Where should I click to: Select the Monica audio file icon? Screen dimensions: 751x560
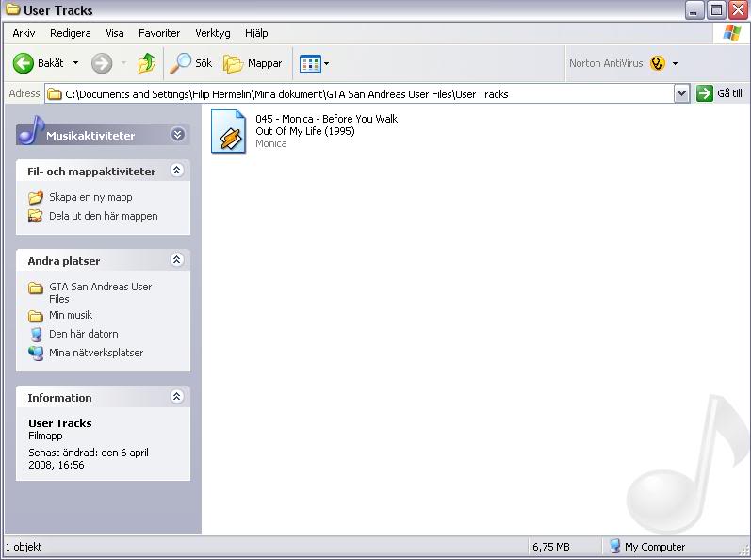228,131
